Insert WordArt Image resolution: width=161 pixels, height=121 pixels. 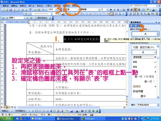coord(51,111)
